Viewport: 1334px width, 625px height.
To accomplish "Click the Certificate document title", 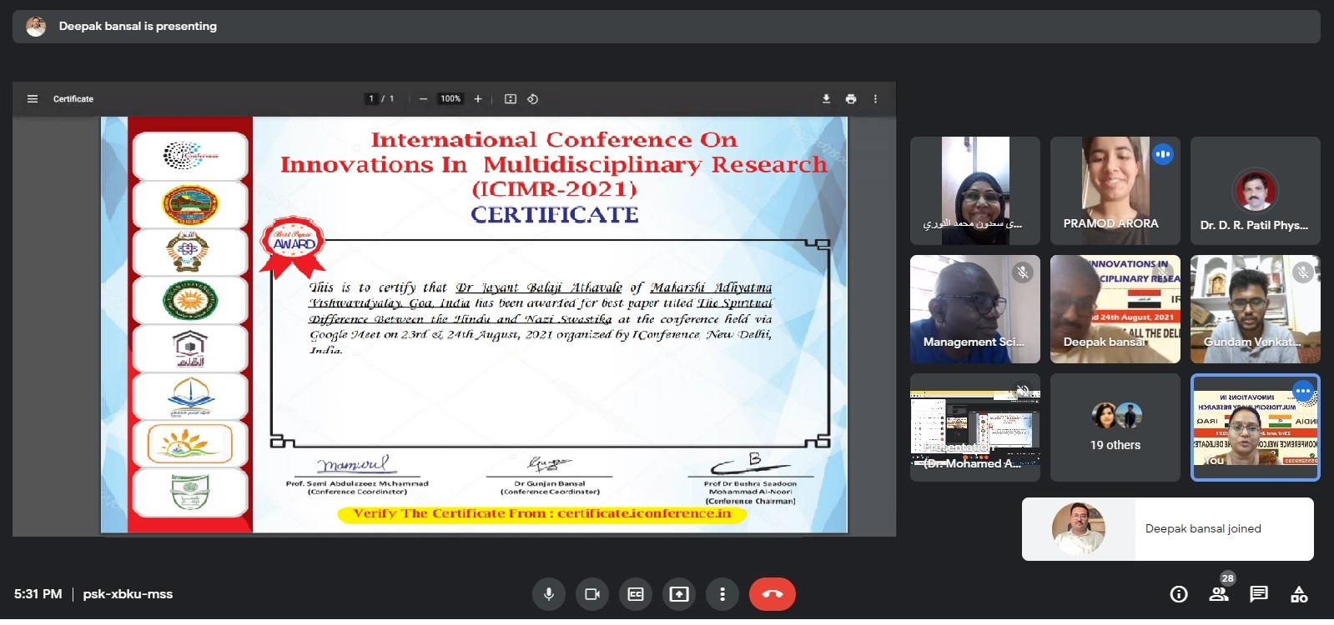I will point(73,99).
